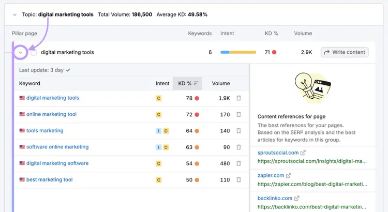
Task: Click the pillar page intent distribution bar
Action: pyautogui.click(x=238, y=52)
